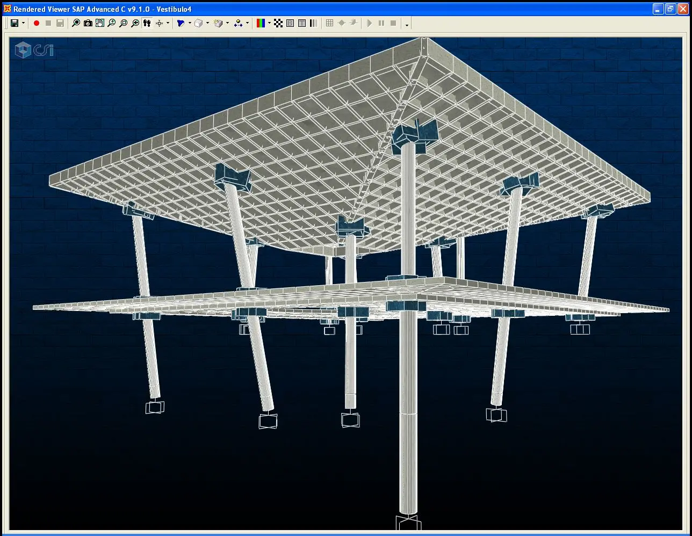Click the sphere with arrows move icon
The height and width of the screenshot is (536, 692).
click(x=238, y=23)
